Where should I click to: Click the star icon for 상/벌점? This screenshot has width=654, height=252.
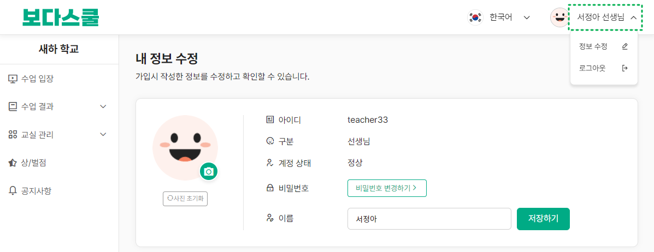pos(13,163)
